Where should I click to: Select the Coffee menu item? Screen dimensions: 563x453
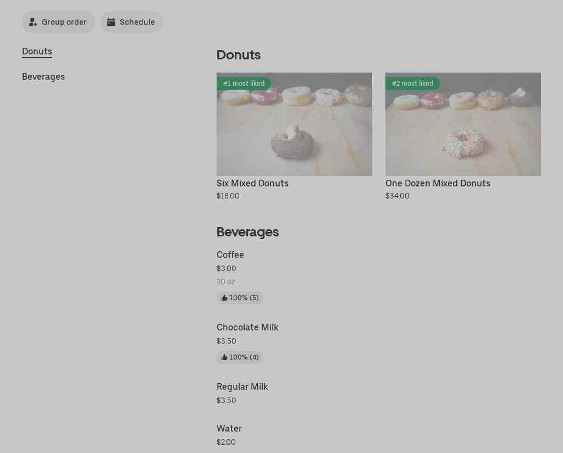(x=230, y=255)
